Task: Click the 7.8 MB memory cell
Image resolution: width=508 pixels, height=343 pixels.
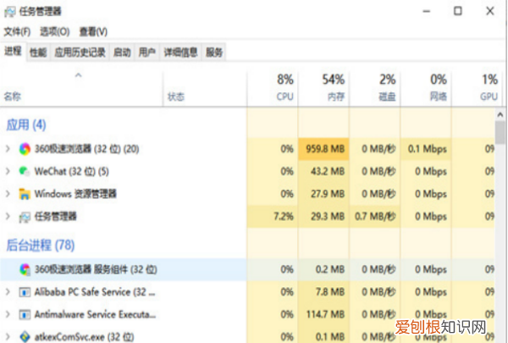Action: pos(323,292)
